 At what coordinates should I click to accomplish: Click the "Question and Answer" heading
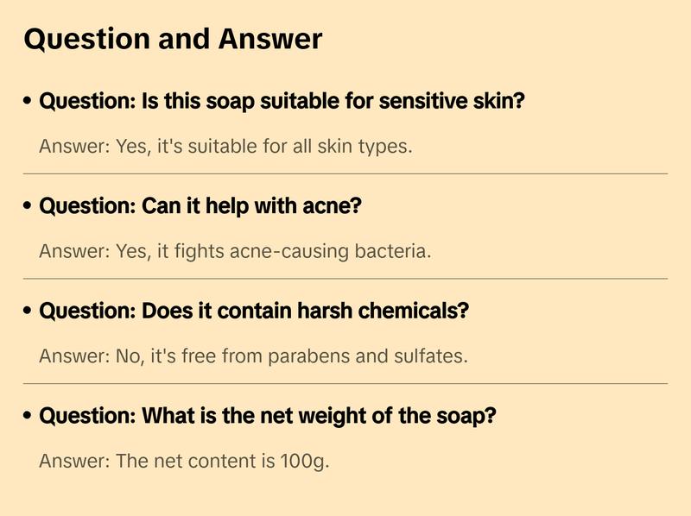173,39
